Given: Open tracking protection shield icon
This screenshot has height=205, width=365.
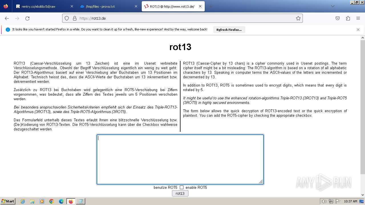Looking at the screenshot, I should [x=67, y=18].
